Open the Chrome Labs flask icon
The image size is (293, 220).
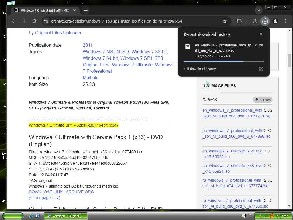(254, 21)
